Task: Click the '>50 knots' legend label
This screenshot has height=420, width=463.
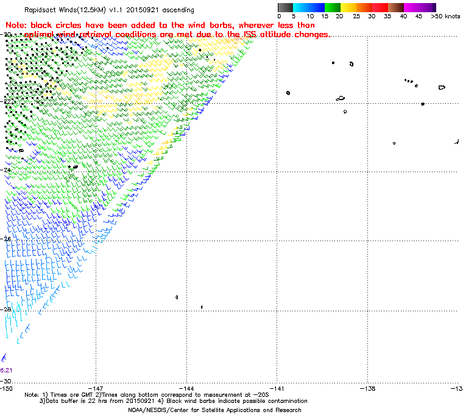Action: click(445, 16)
